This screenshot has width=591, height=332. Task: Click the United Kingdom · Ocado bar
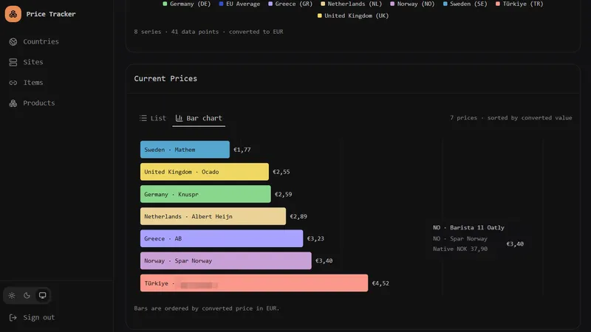(205, 172)
